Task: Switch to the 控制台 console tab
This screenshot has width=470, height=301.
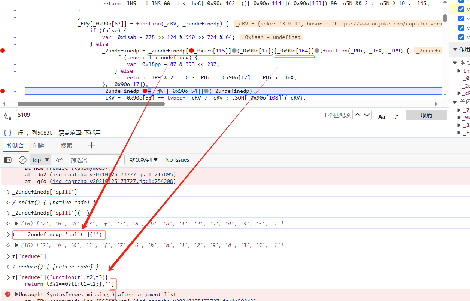Action: click(15, 145)
